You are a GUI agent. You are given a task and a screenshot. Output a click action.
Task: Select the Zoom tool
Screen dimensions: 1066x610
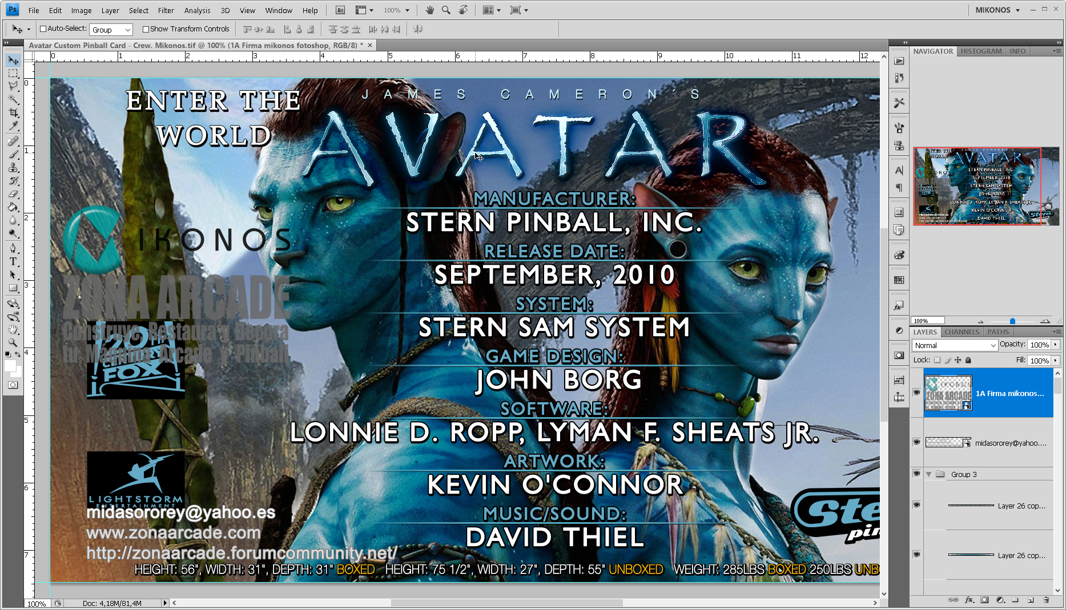pyautogui.click(x=13, y=342)
